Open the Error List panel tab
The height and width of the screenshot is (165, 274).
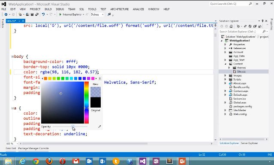(x=11, y=148)
